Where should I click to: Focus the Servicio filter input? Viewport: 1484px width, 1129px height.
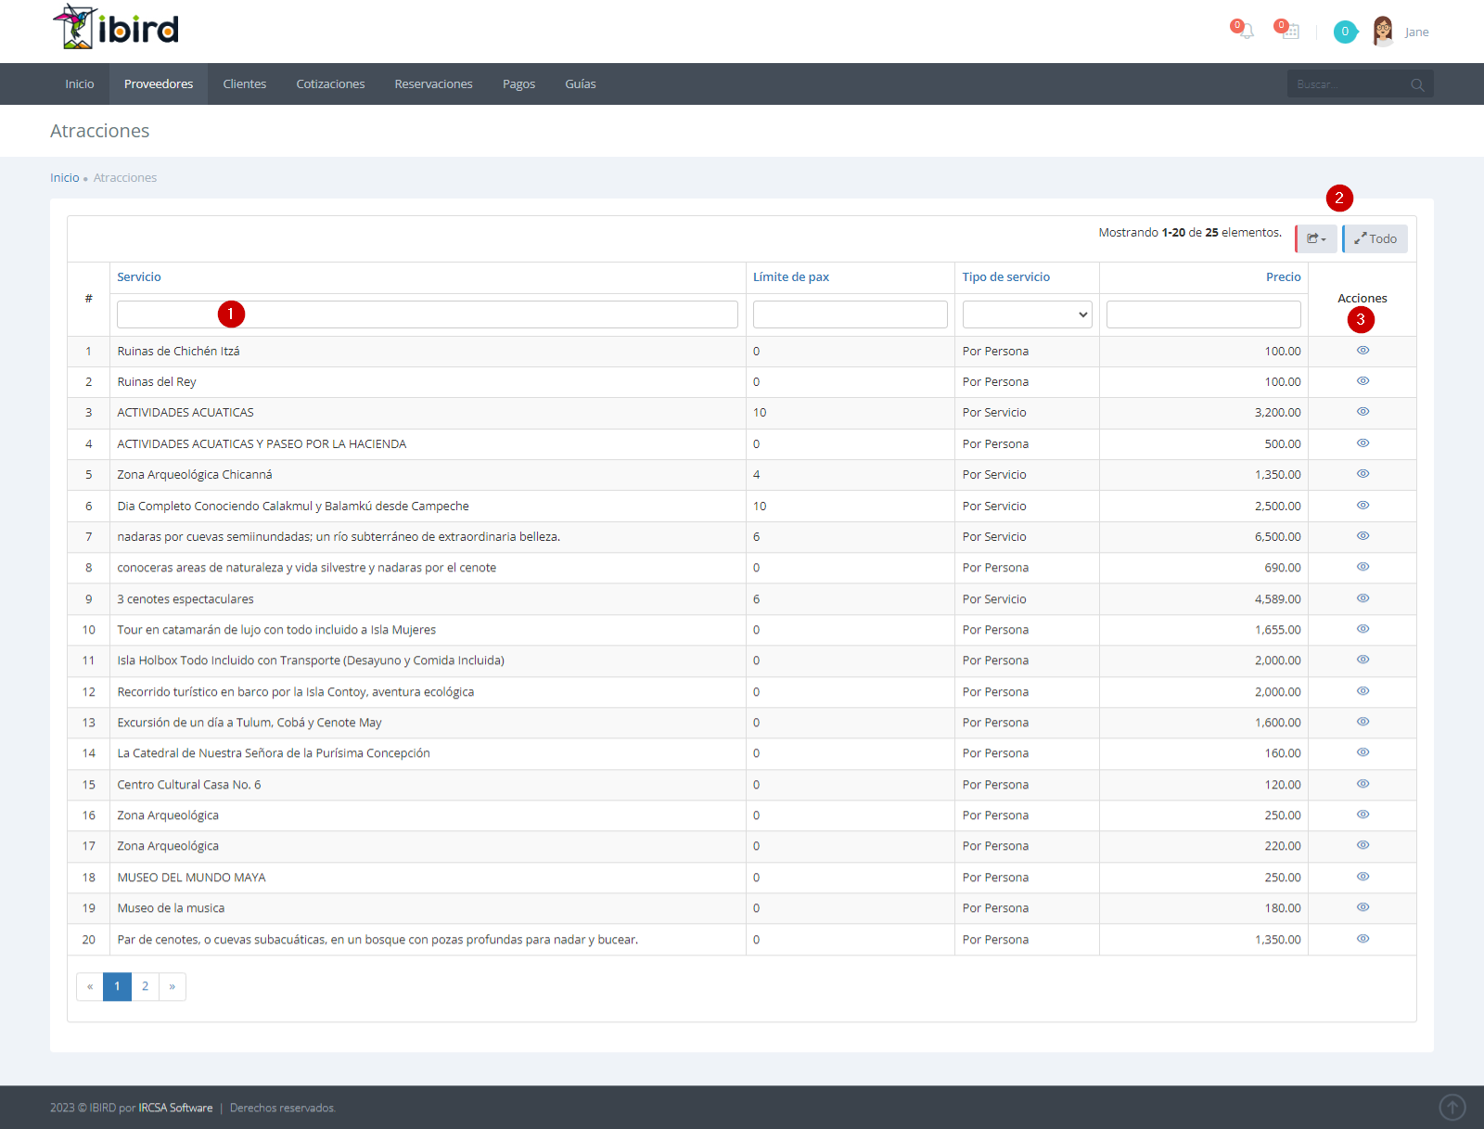[428, 314]
